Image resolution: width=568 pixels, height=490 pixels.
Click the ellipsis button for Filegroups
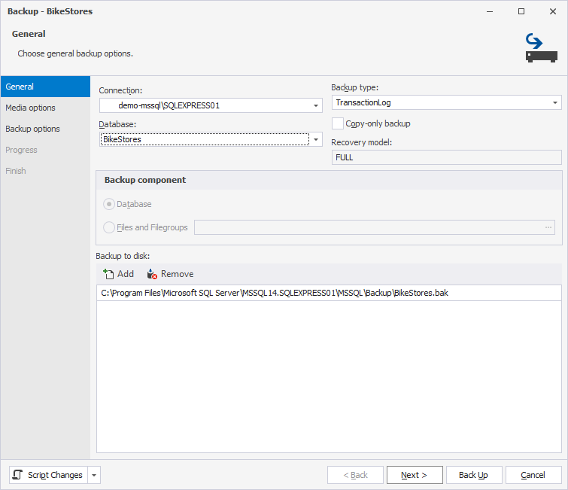548,227
